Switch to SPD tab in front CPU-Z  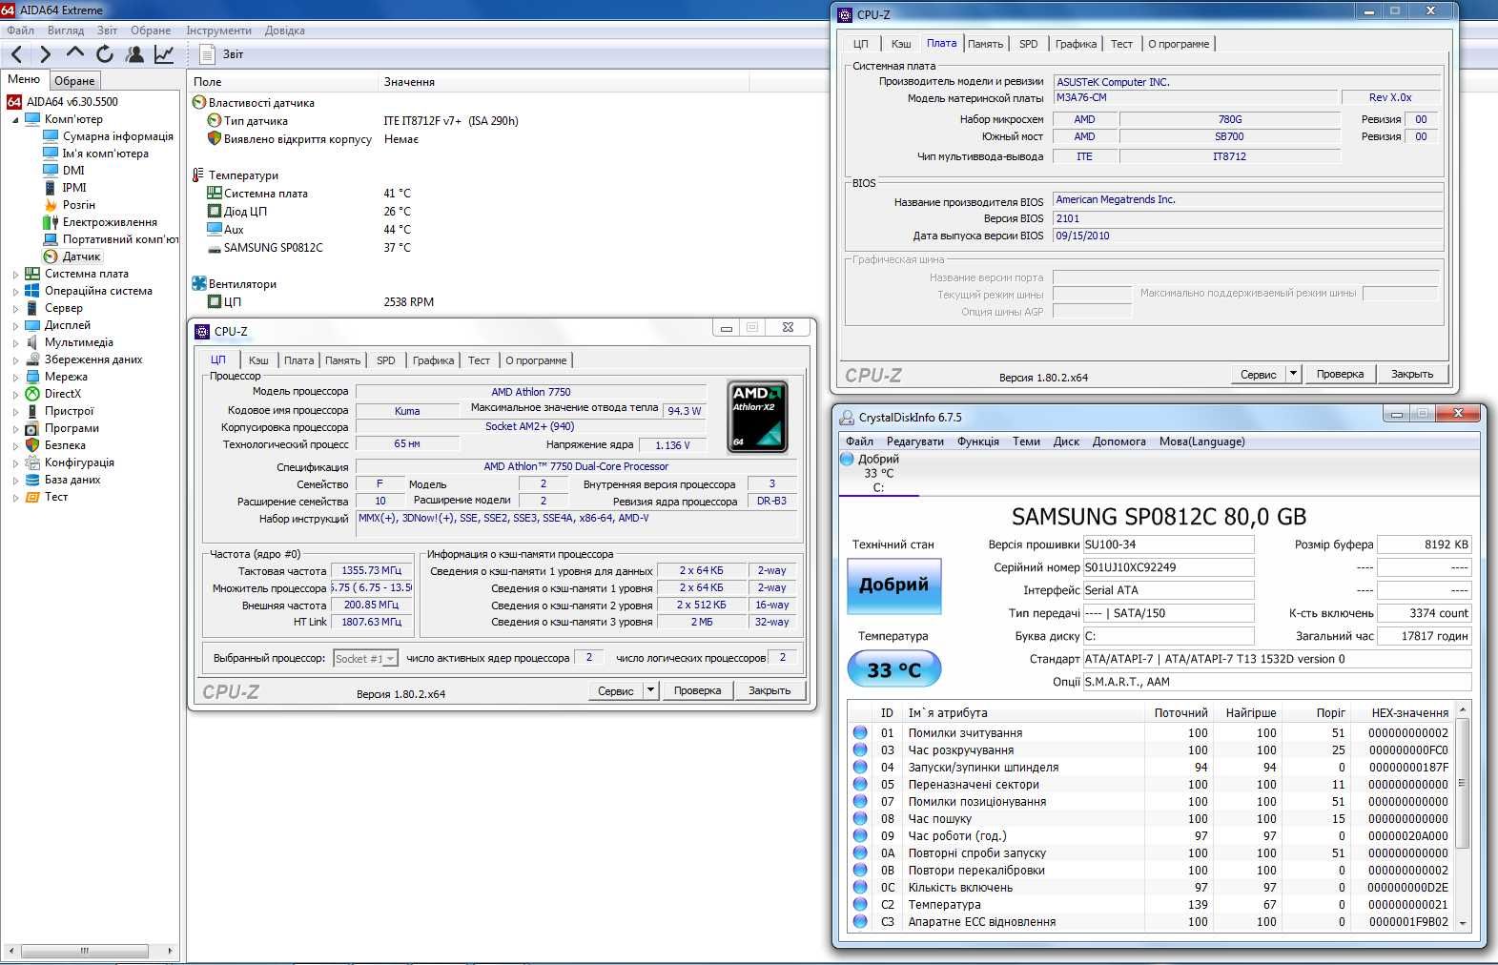385,360
